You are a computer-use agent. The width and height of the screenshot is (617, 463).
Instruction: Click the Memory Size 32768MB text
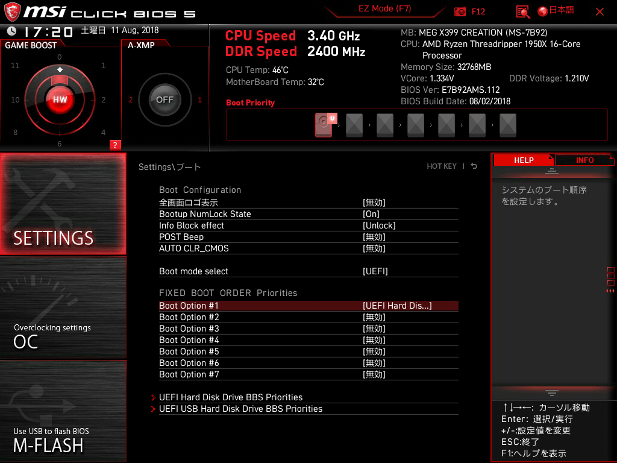[x=446, y=67]
